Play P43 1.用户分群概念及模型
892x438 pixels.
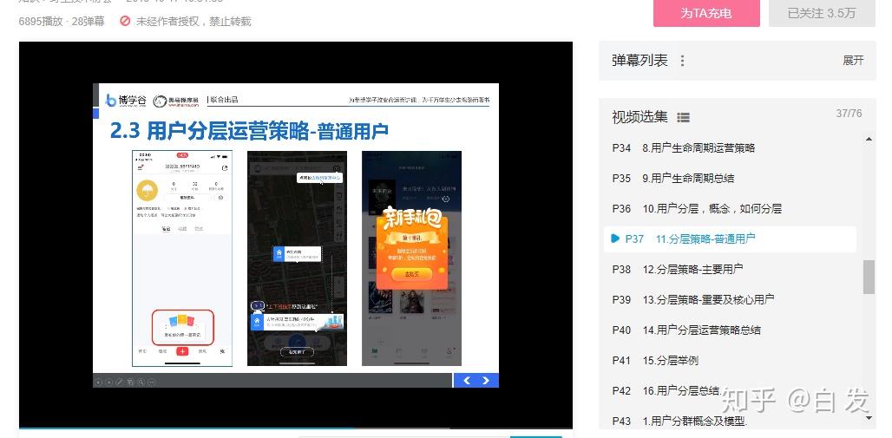pos(731,422)
